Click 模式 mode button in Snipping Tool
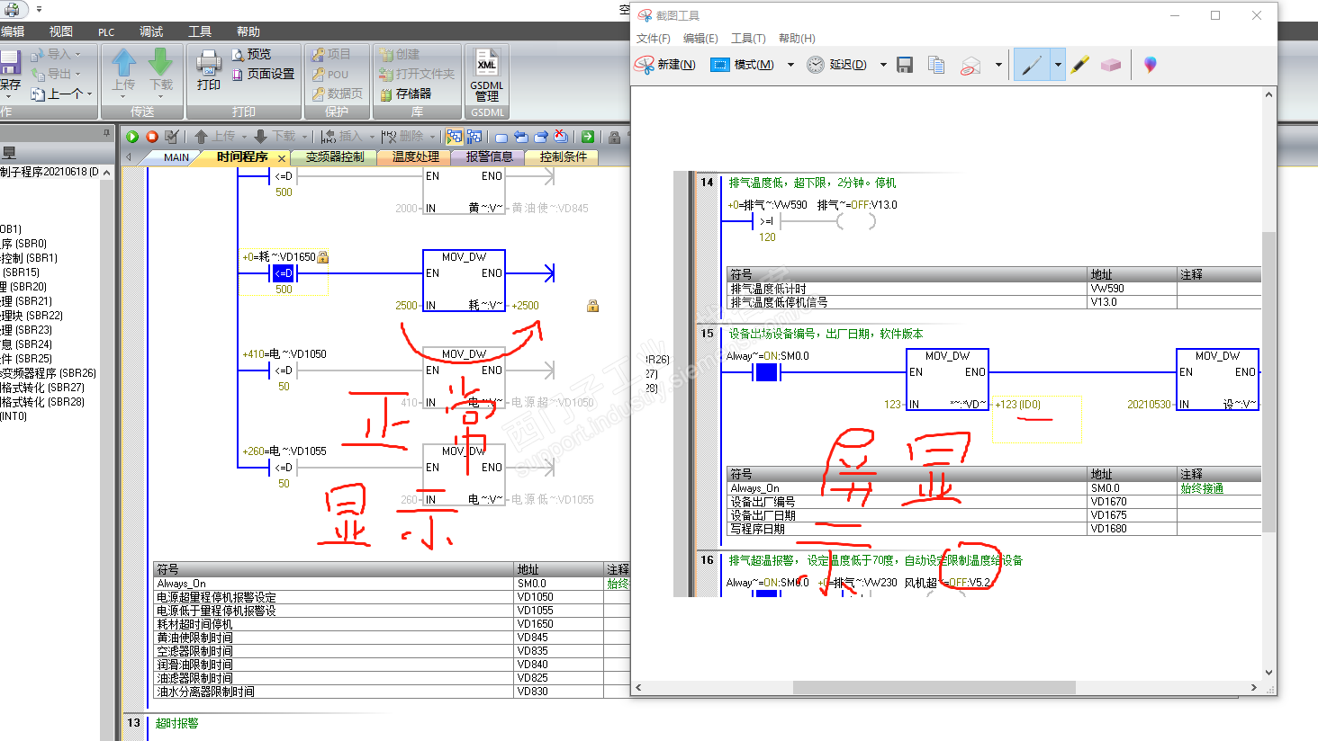1318x741 pixels. pos(743,65)
